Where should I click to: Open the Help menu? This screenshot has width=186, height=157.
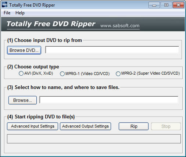point(20,13)
